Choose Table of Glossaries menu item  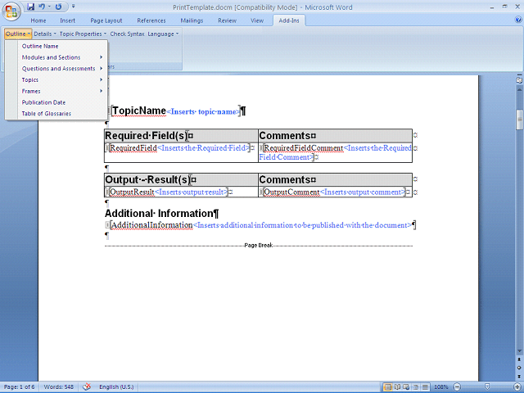coord(62,114)
